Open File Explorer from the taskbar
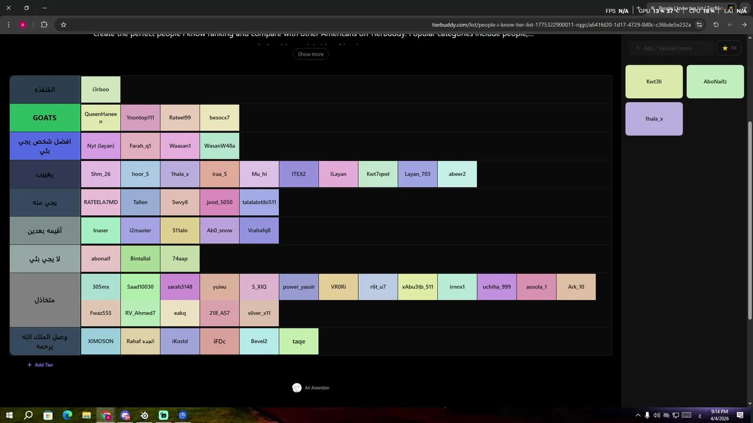Screen dimensions: 753x423 click(86, 415)
